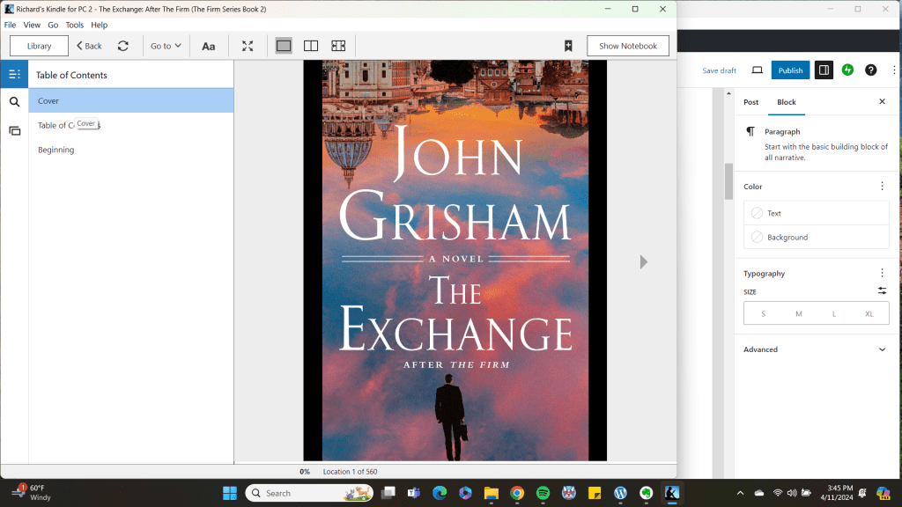This screenshot has height=507, width=902.
Task: Click the Jetpack icon in WordPress editor
Action: pos(847,70)
